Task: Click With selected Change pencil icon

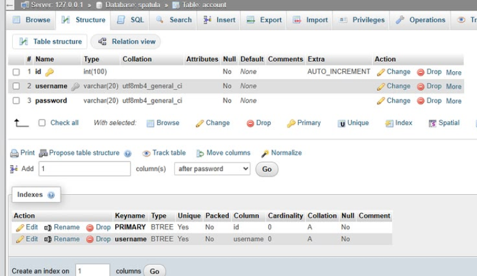Action: 199,124
